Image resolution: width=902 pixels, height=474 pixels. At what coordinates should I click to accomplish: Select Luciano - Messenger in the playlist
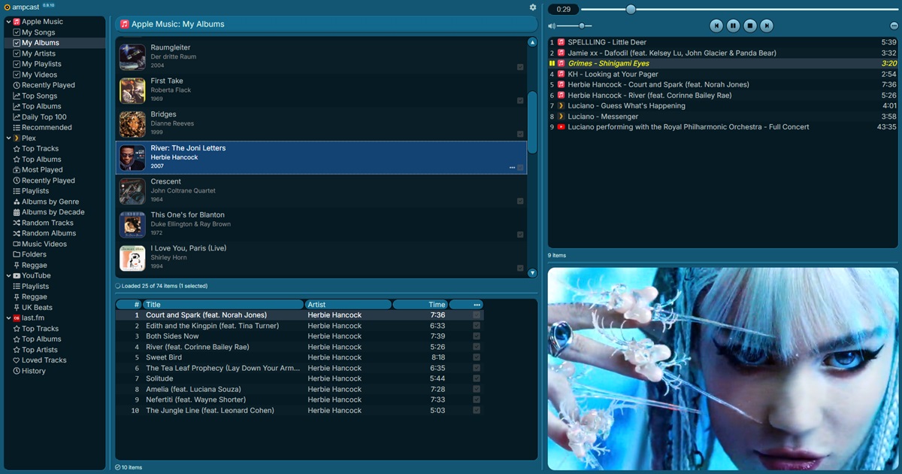(x=723, y=117)
